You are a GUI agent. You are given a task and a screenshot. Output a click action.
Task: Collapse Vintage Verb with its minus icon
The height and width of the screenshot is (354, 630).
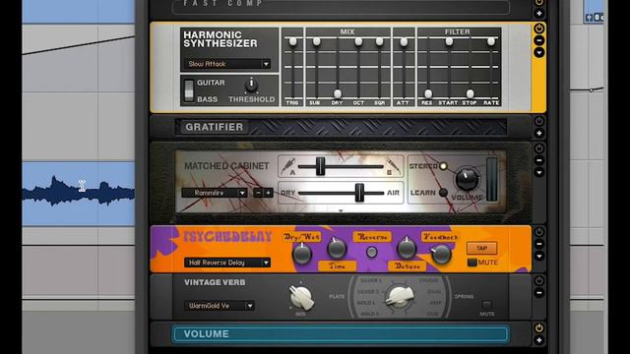539,293
